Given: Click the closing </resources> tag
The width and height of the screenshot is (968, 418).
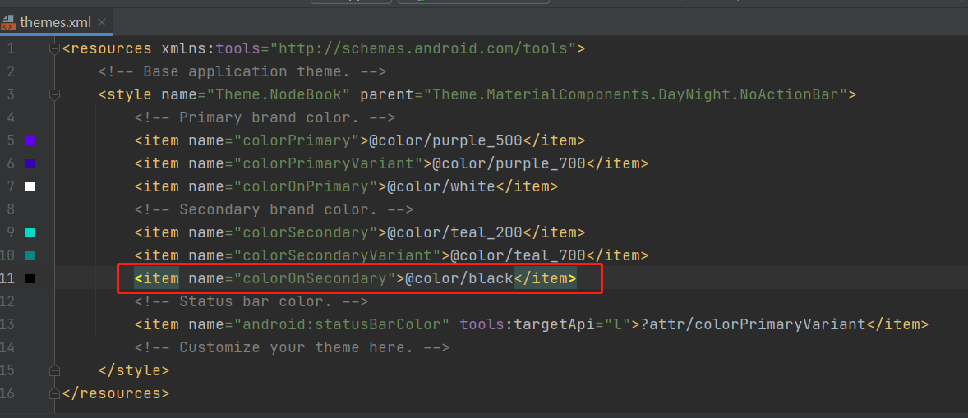Looking at the screenshot, I should point(116,393).
